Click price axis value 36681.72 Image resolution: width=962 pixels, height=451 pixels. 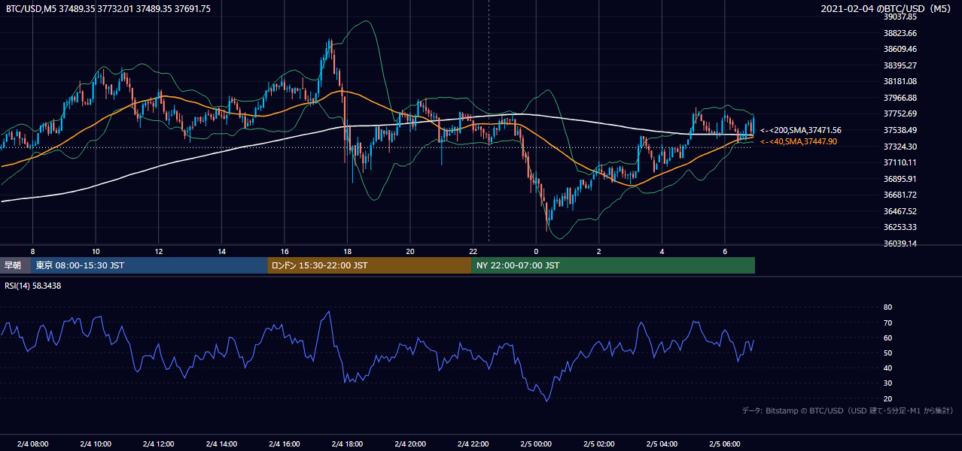pos(900,195)
